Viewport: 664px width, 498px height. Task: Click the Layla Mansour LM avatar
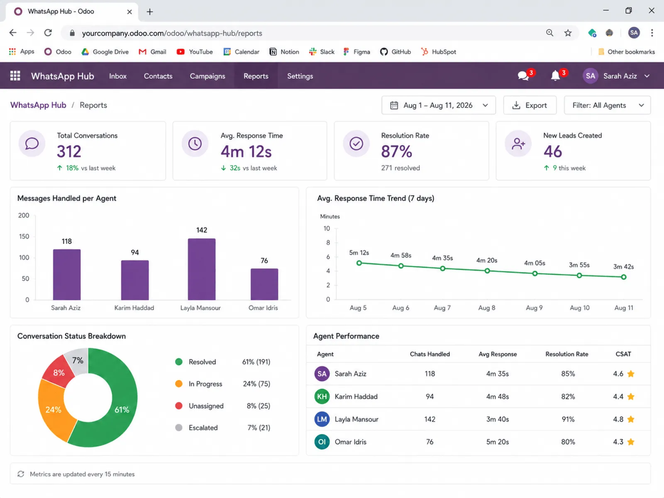[x=322, y=419]
